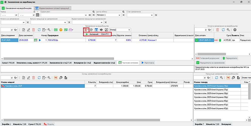
Task: Click the pencil edit icon in orders toolbar
Action: coord(29,30)
